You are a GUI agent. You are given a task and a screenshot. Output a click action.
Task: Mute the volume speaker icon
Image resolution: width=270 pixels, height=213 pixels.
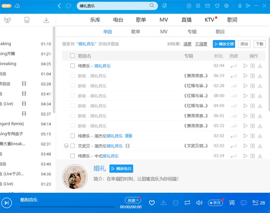[x=199, y=203]
